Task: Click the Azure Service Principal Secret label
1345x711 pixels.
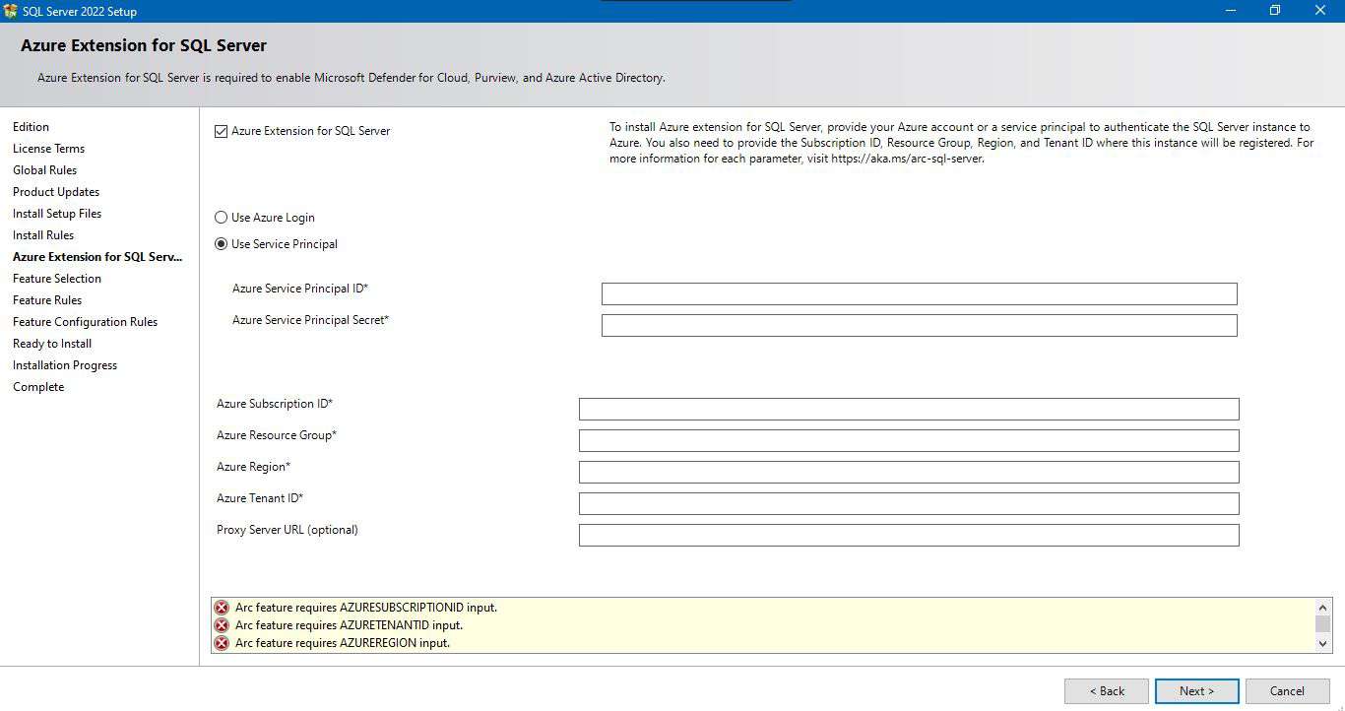Action: (x=311, y=320)
